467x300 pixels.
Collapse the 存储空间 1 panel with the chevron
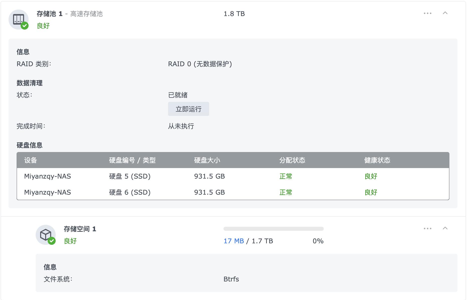tap(445, 228)
